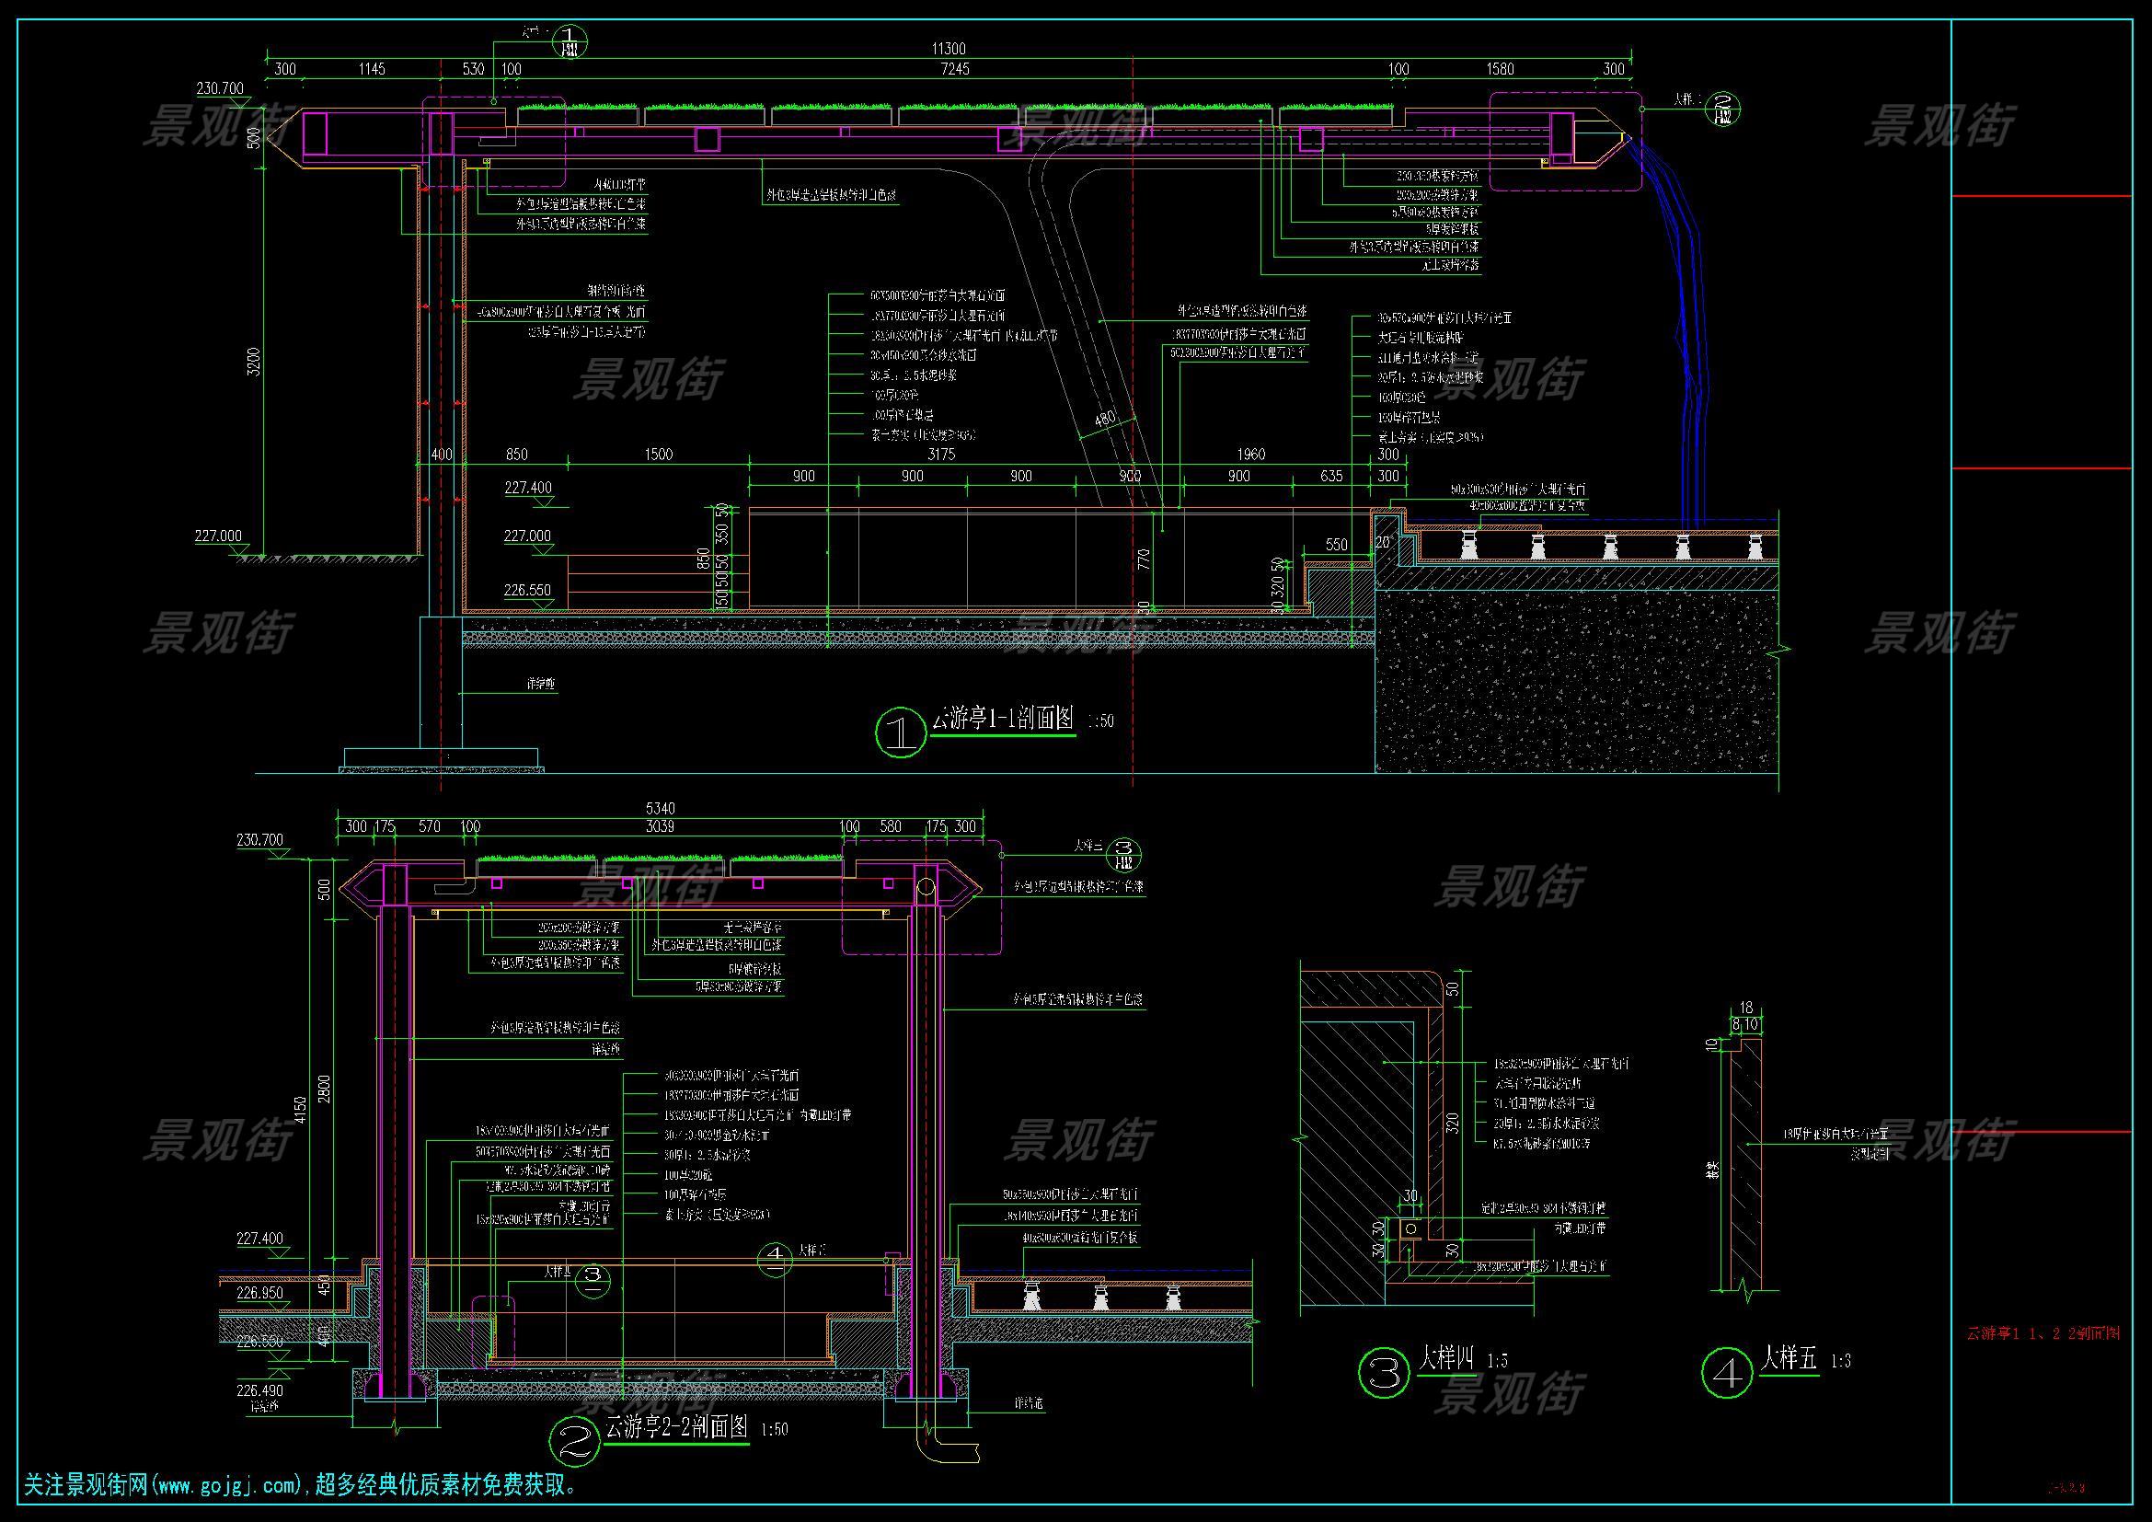Image resolution: width=2152 pixels, height=1522 pixels.
Task: Click the 480 dimension on the diagonal column
Action: pyautogui.click(x=1105, y=419)
